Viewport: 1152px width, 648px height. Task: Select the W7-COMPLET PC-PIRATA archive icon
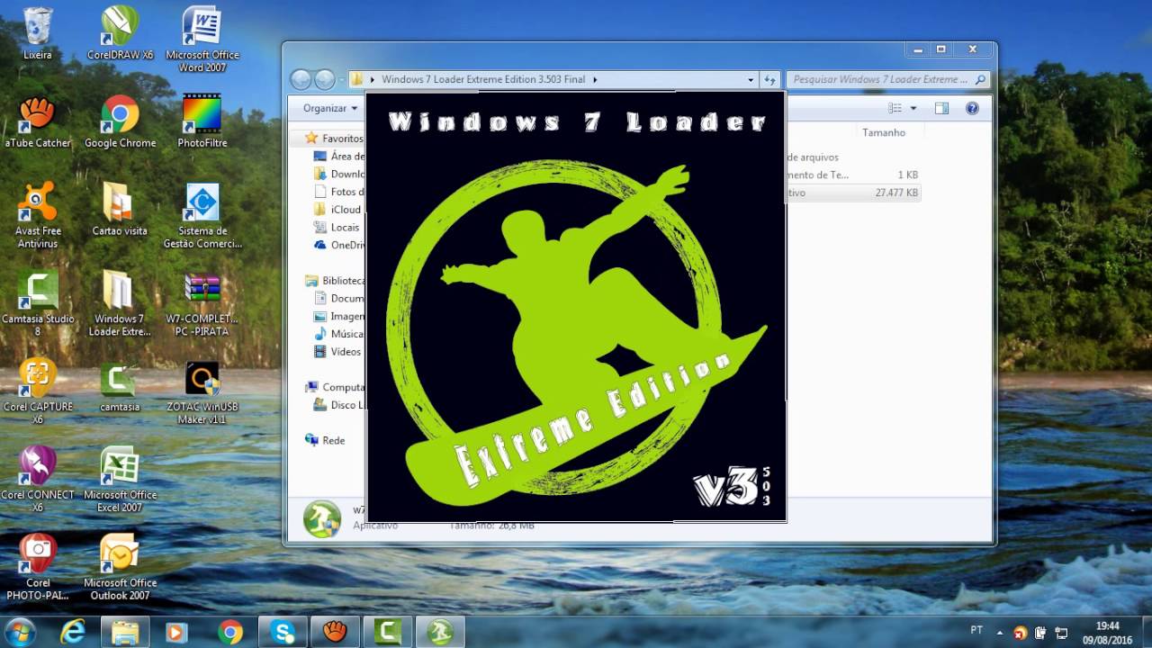[202, 303]
